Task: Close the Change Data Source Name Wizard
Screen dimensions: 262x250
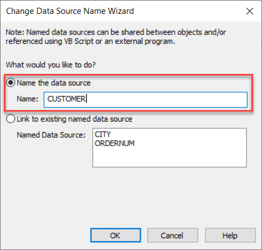Action: tap(250, 11)
